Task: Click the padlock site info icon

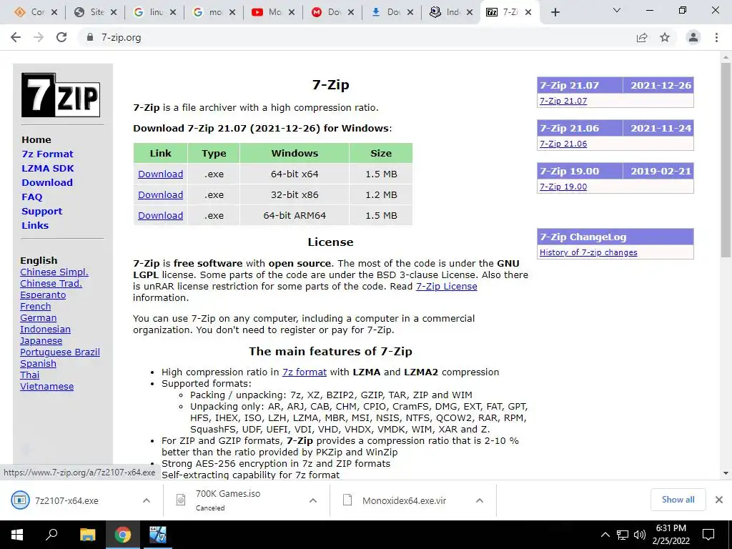Action: click(x=90, y=37)
